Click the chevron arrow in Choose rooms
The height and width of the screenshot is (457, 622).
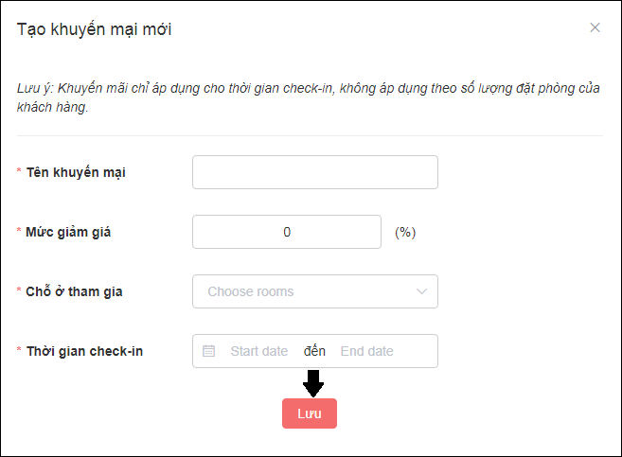click(421, 291)
